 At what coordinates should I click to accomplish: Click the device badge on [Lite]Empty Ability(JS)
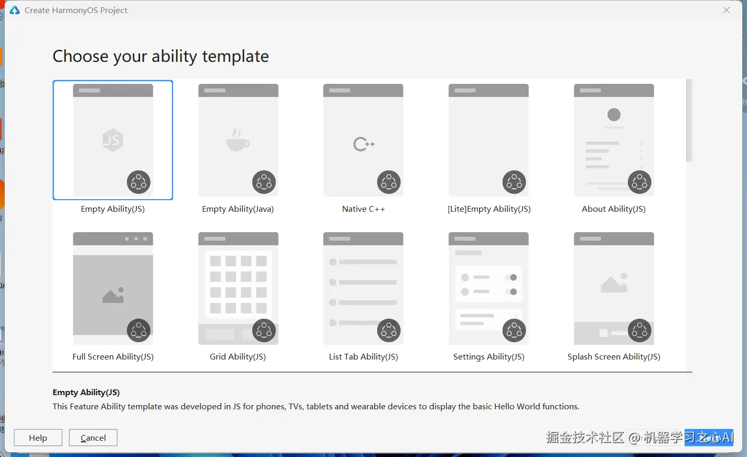pos(514,182)
